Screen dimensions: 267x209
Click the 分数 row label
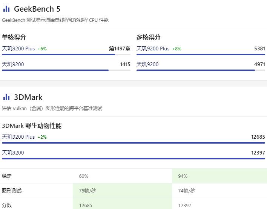click(x=7, y=205)
